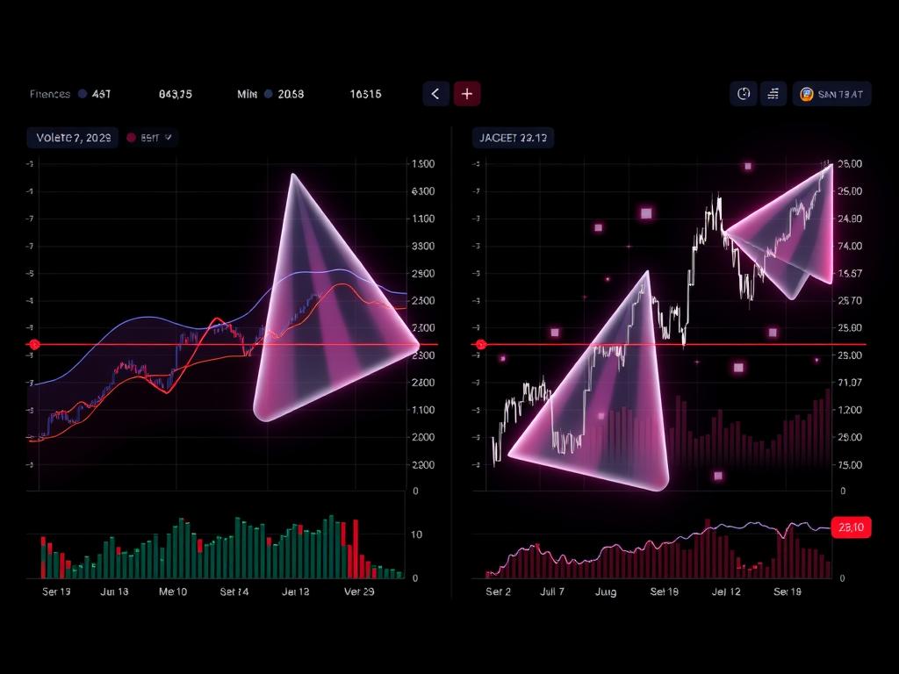Viewport: 899px width, 674px height.
Task: Click the red 28,10 price tag
Action: click(851, 527)
